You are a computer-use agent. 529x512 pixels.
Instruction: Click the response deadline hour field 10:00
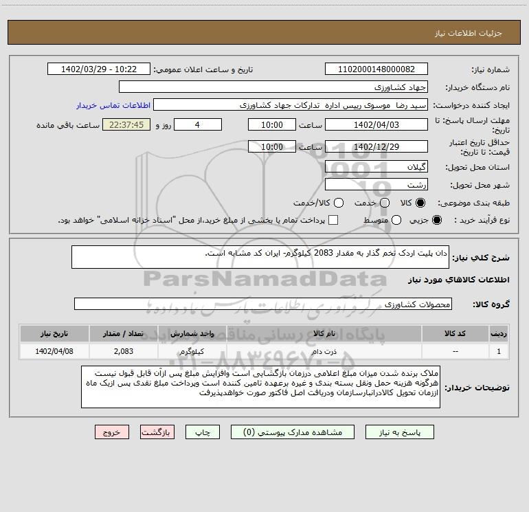tap(272, 125)
